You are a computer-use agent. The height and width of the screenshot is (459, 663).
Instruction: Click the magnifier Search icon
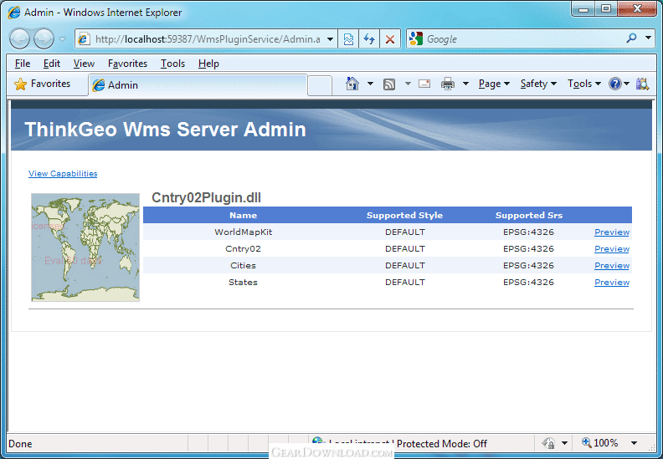[x=631, y=38]
